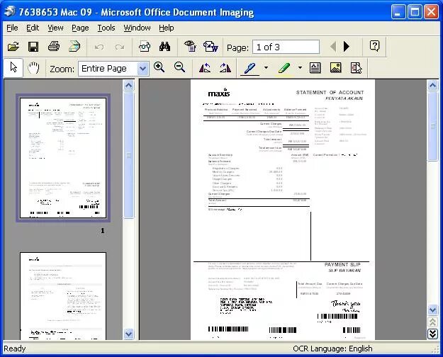Open the Window menu
Image resolution: width=443 pixels, height=357 pixels.
tap(137, 28)
